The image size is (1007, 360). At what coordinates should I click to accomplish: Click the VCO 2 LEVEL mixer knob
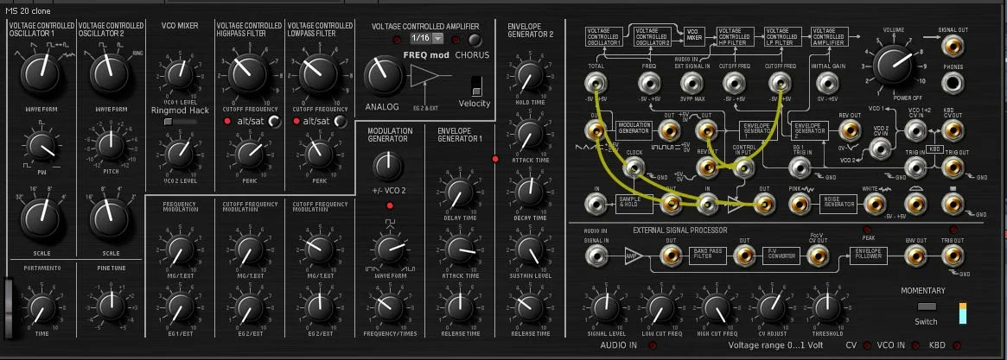click(x=179, y=154)
